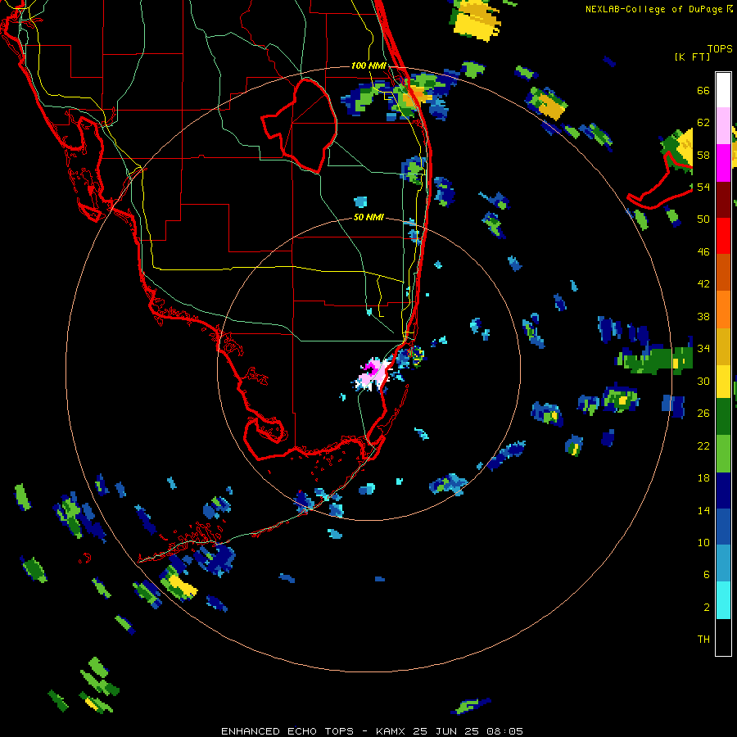Image resolution: width=737 pixels, height=737 pixels.
Task: Click the white-pink echo cluster at radar center
Action: 373,374
